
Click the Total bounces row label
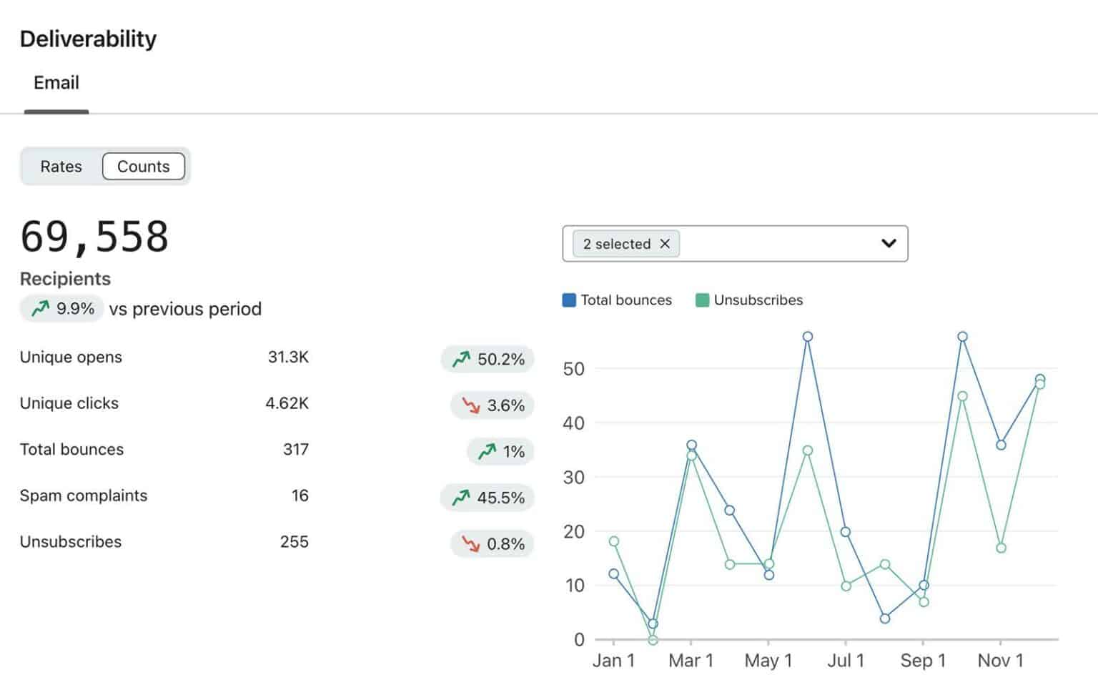pyautogui.click(x=71, y=449)
